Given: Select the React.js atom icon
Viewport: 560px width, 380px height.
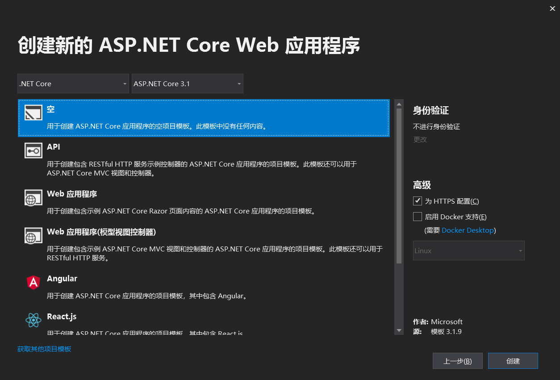Looking at the screenshot, I should pos(33,320).
